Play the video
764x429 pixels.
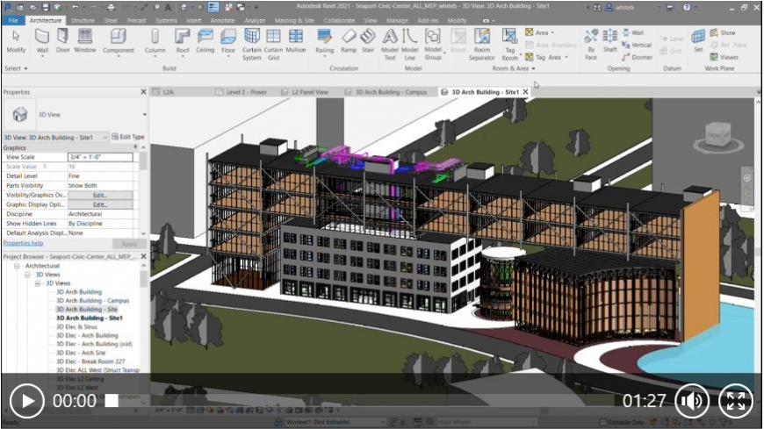(x=27, y=401)
